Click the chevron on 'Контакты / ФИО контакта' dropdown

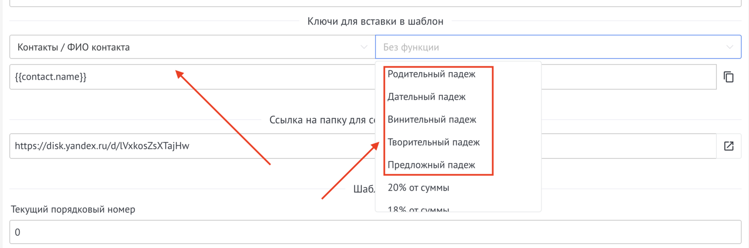tap(364, 47)
